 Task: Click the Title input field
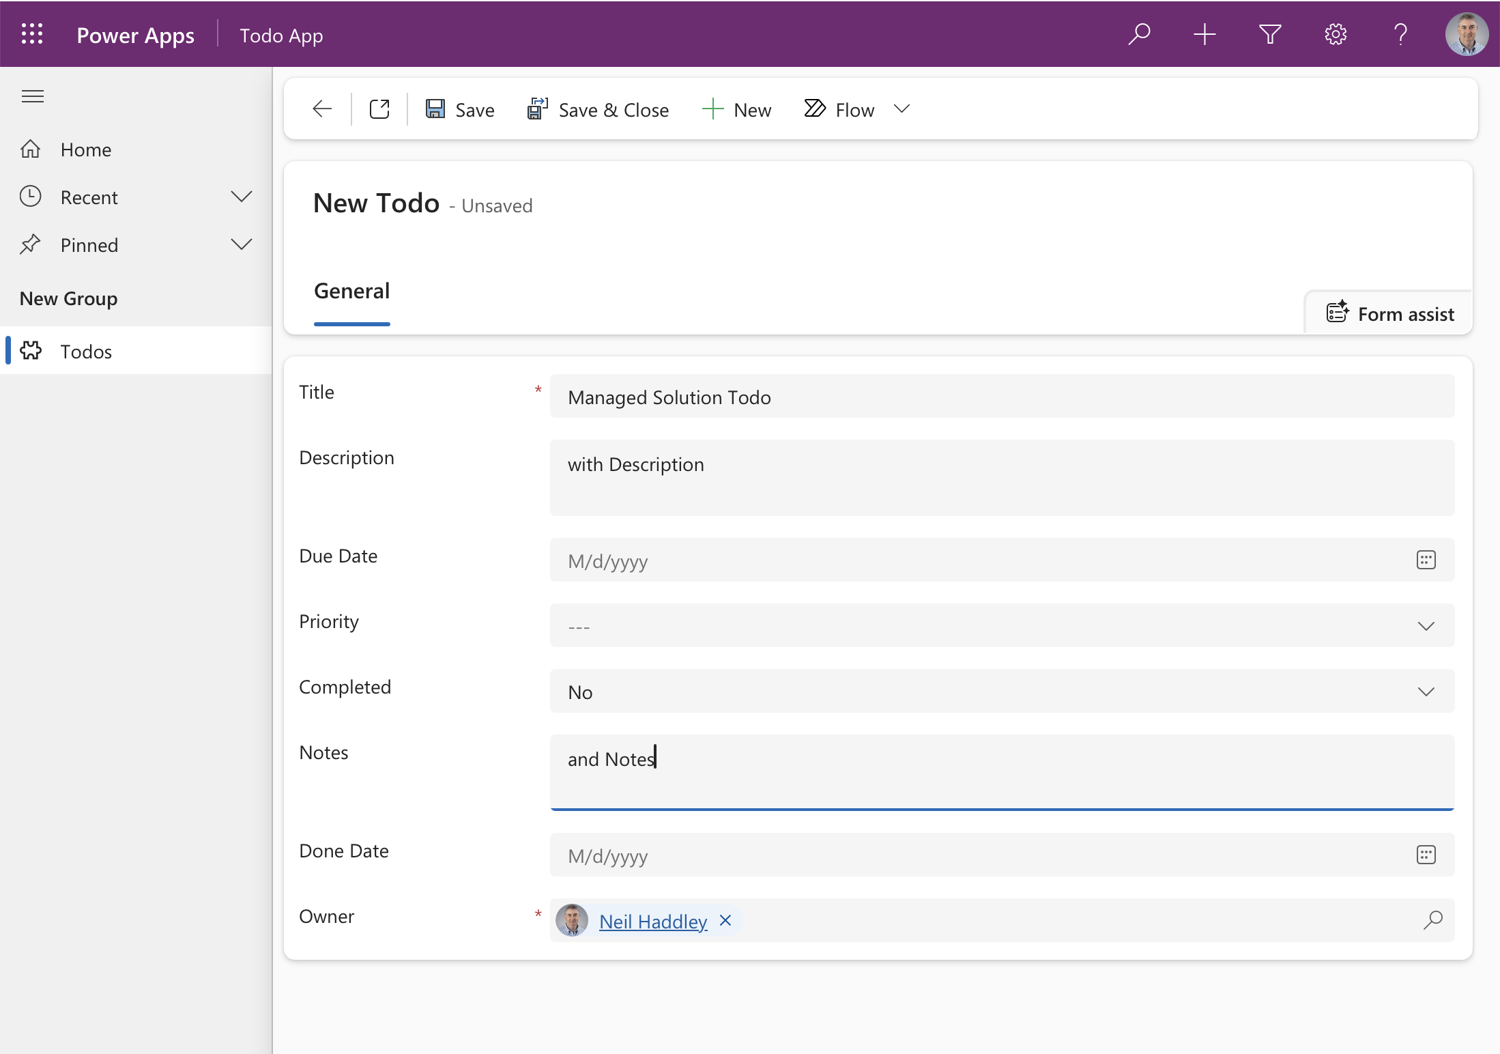click(x=1002, y=397)
